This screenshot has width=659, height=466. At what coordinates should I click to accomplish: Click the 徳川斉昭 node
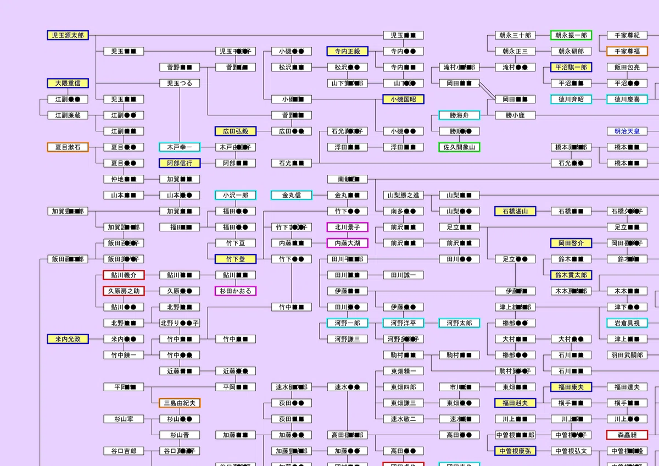click(571, 99)
